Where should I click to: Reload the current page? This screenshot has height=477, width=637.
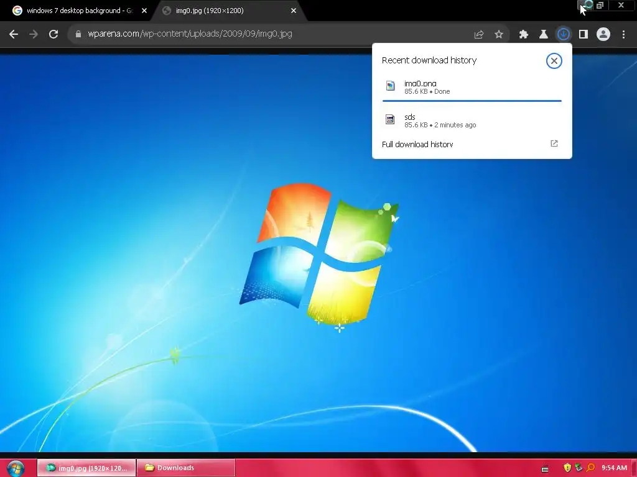pyautogui.click(x=53, y=34)
